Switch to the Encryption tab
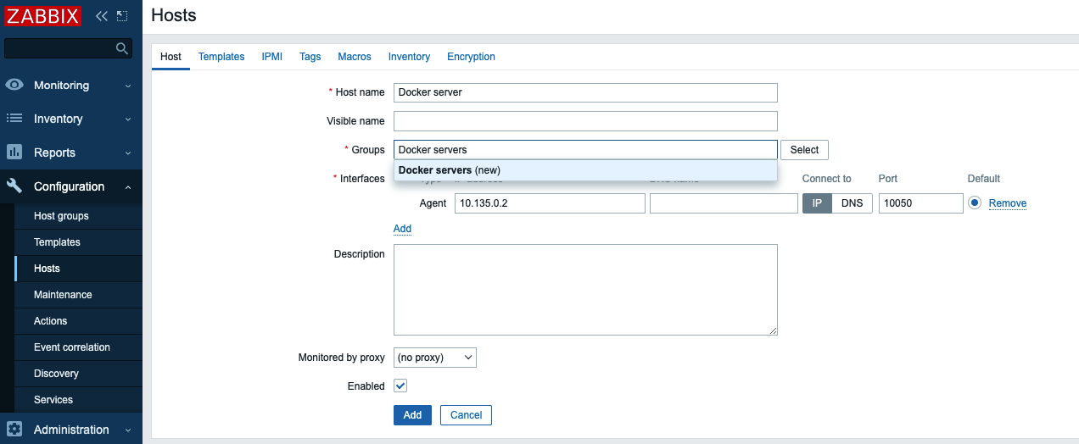1079x444 pixels. (471, 57)
